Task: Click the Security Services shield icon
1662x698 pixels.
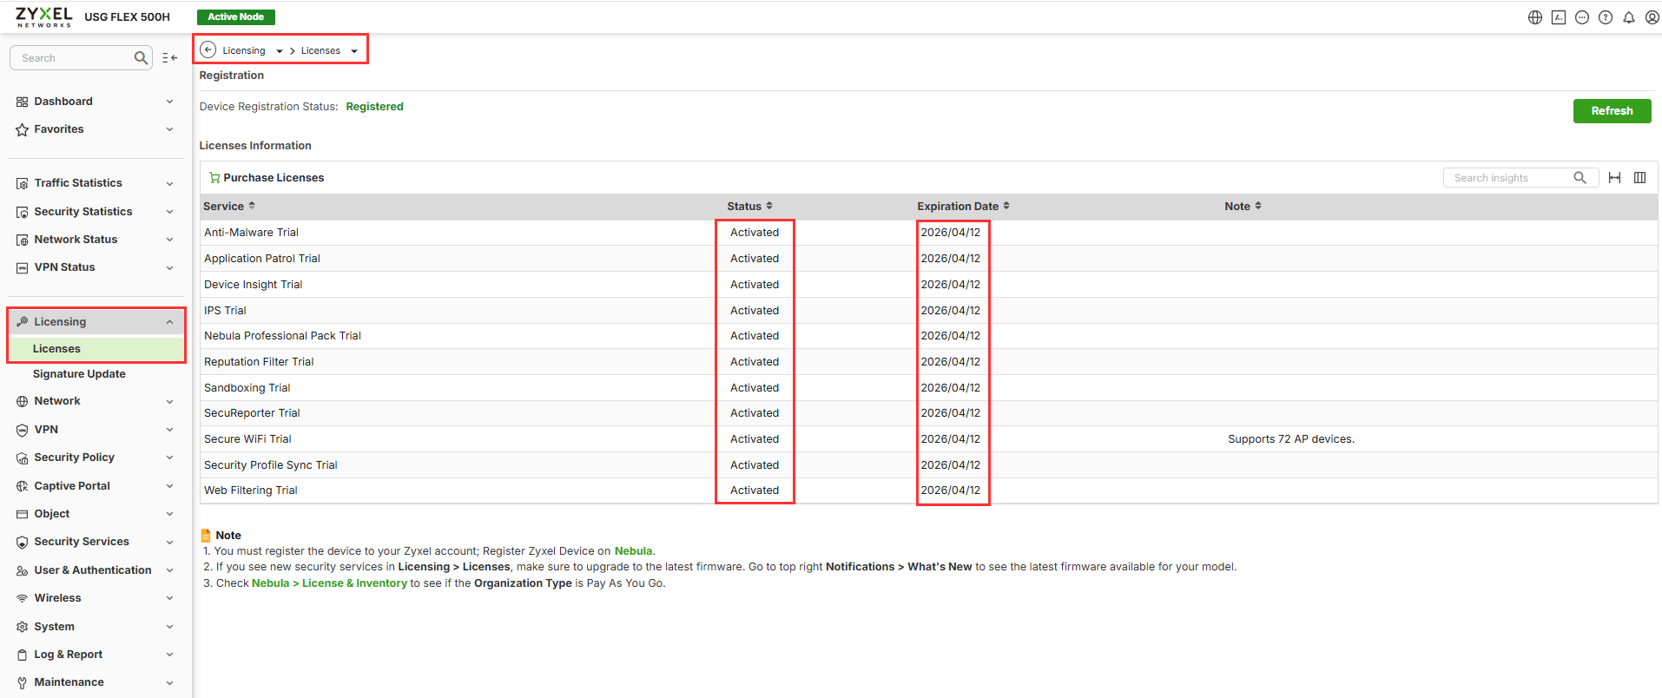Action: point(23,542)
